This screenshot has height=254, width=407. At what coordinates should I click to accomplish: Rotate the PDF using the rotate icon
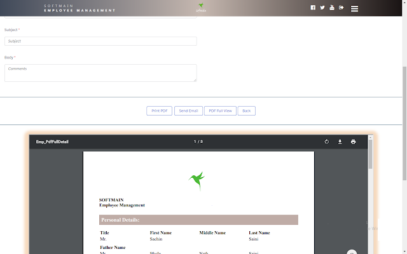tap(326, 142)
